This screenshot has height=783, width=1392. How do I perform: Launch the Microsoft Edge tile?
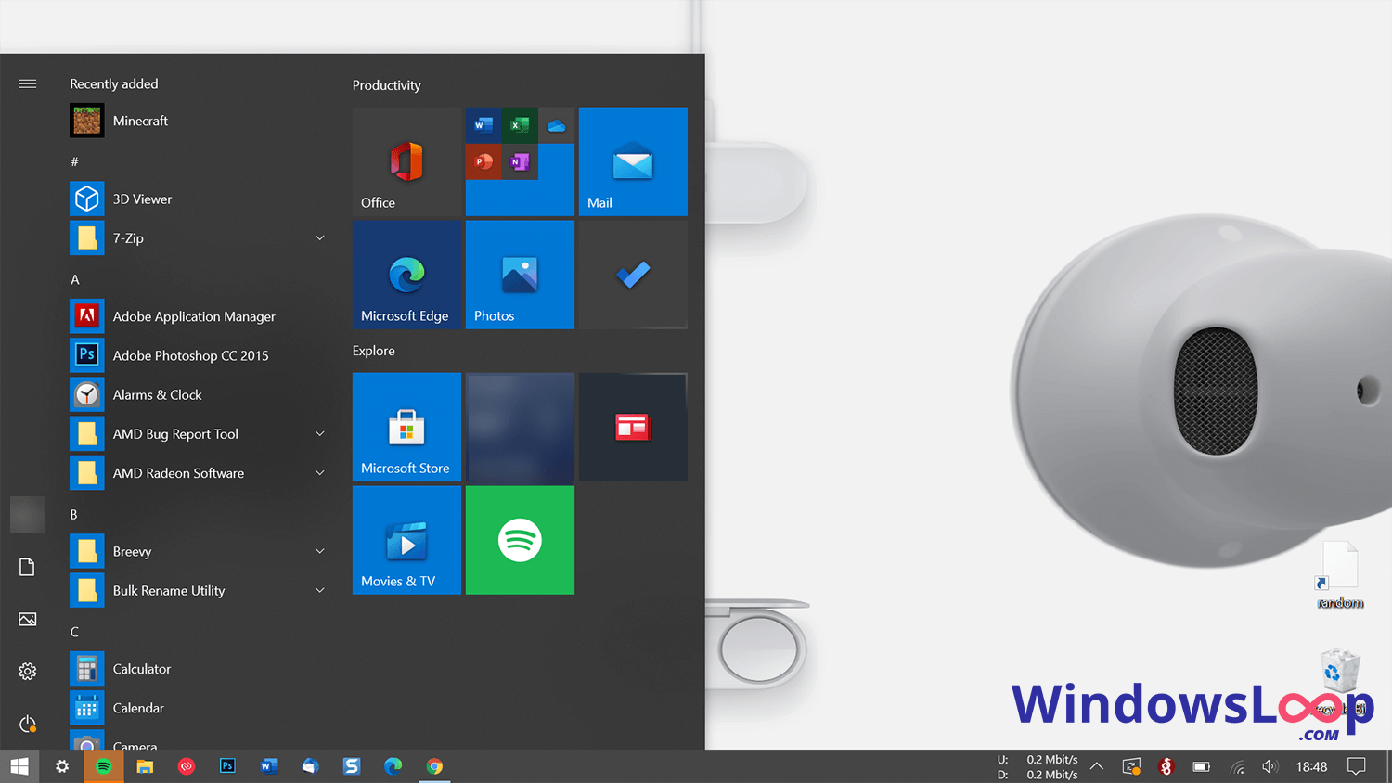point(406,275)
